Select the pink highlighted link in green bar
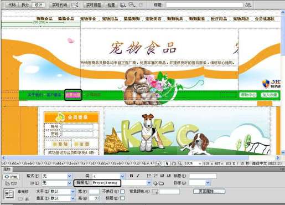This screenshot has height=205, width=285. [73, 95]
